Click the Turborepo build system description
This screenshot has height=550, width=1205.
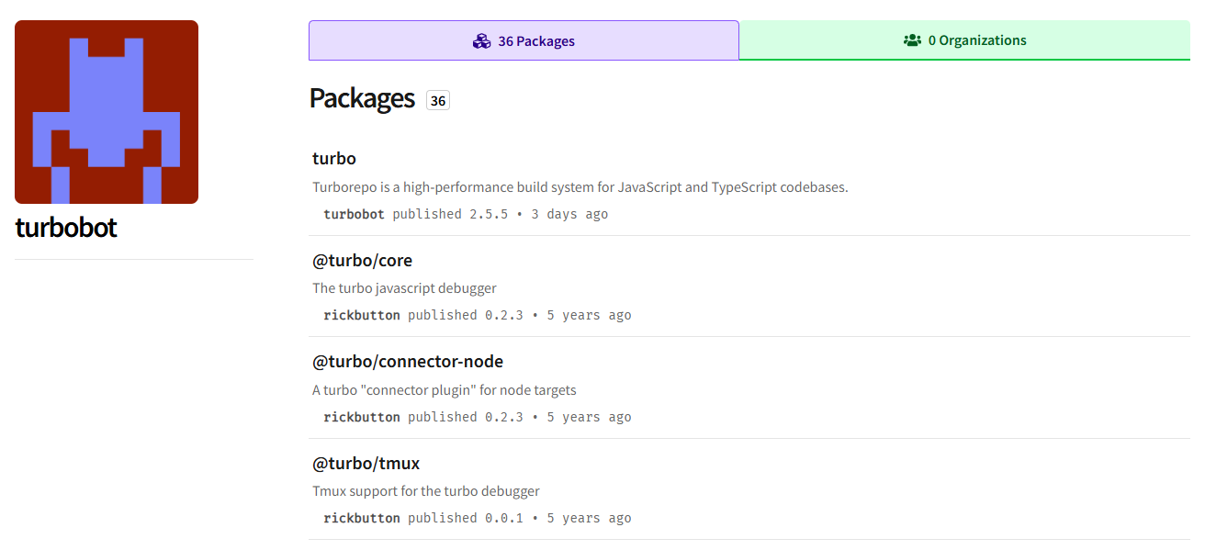pyautogui.click(x=580, y=187)
